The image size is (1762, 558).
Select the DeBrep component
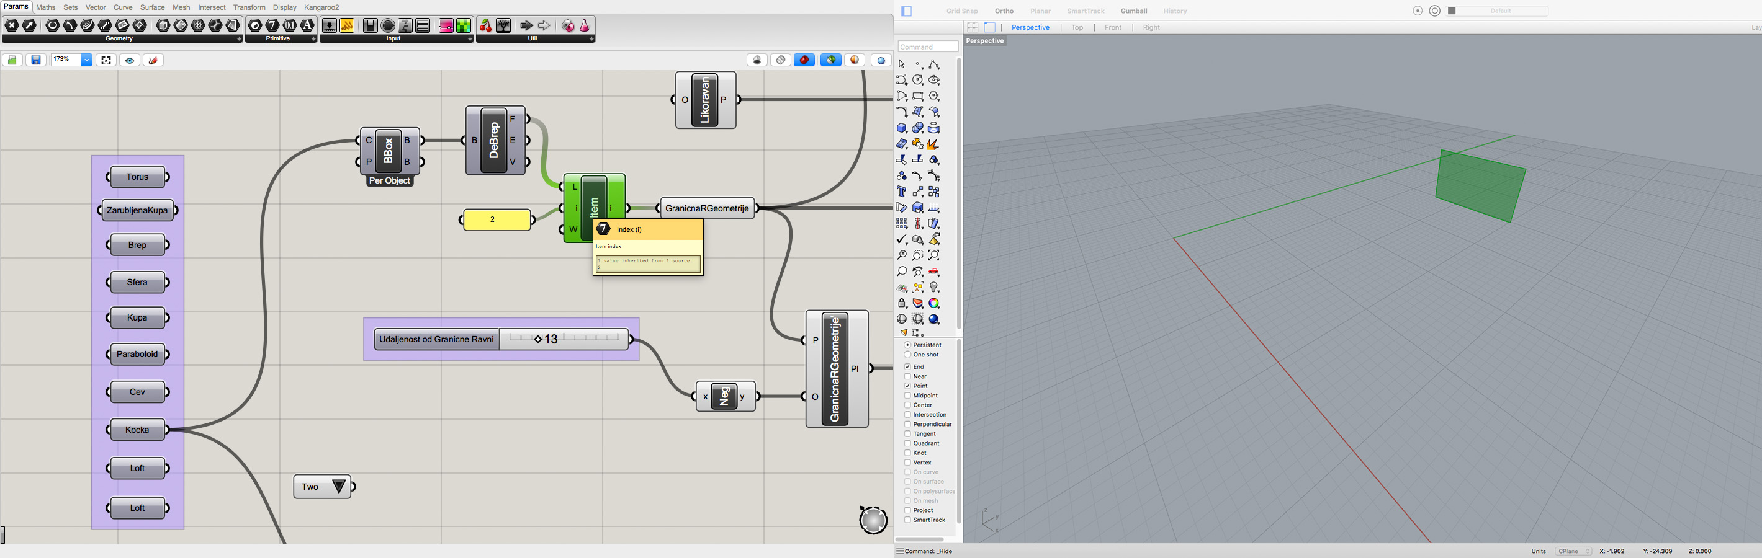click(x=495, y=140)
